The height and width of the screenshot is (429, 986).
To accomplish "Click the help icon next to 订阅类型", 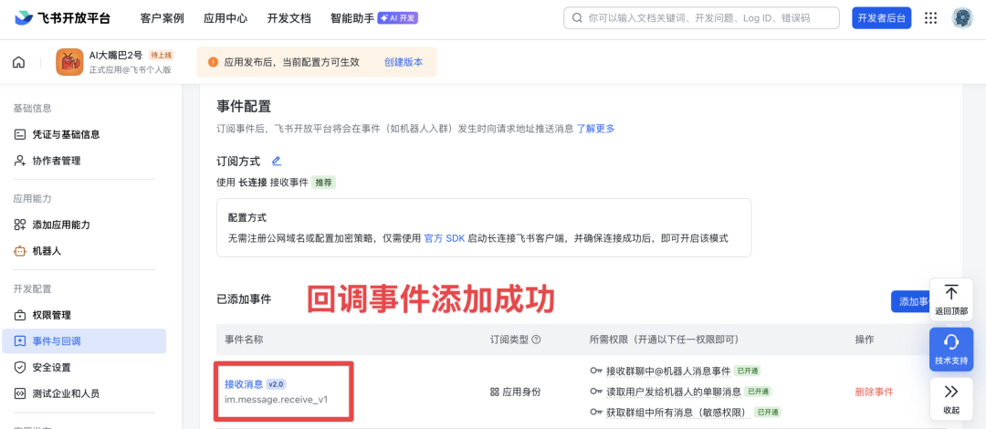I will (536, 340).
